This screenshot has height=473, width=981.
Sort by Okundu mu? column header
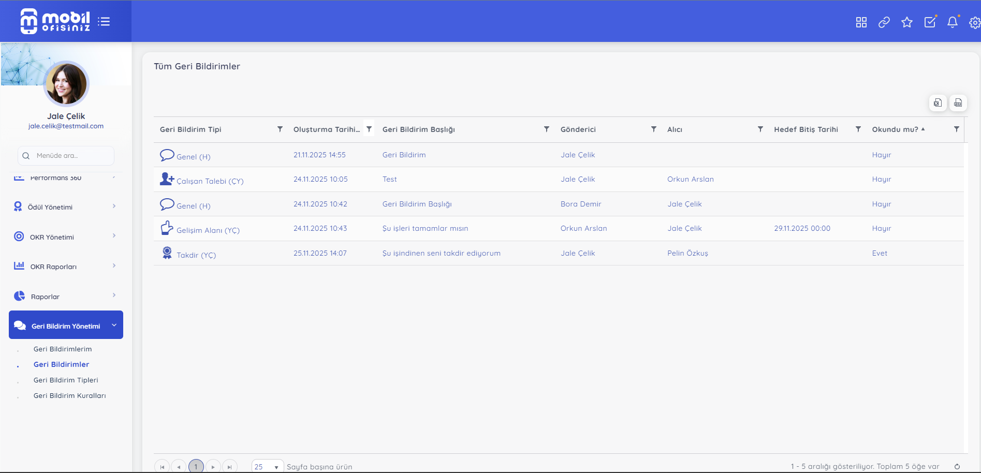(895, 129)
